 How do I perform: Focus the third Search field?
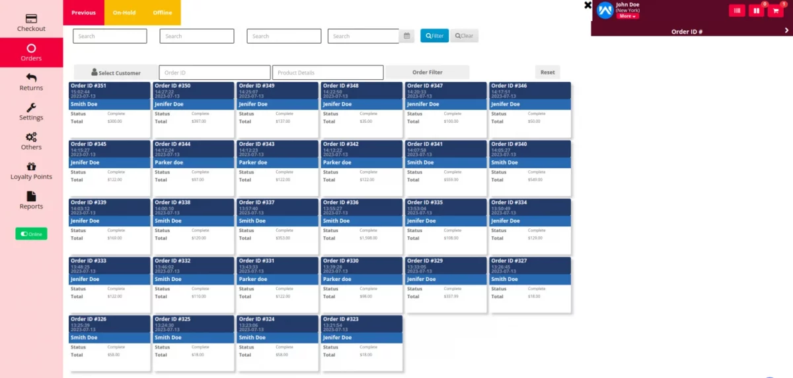pyautogui.click(x=284, y=36)
